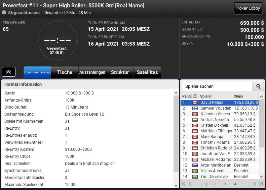The height and width of the screenshot is (190, 266).
Task: Select the Niklas Åstedt row
Action: pyautogui.click(x=220, y=171)
